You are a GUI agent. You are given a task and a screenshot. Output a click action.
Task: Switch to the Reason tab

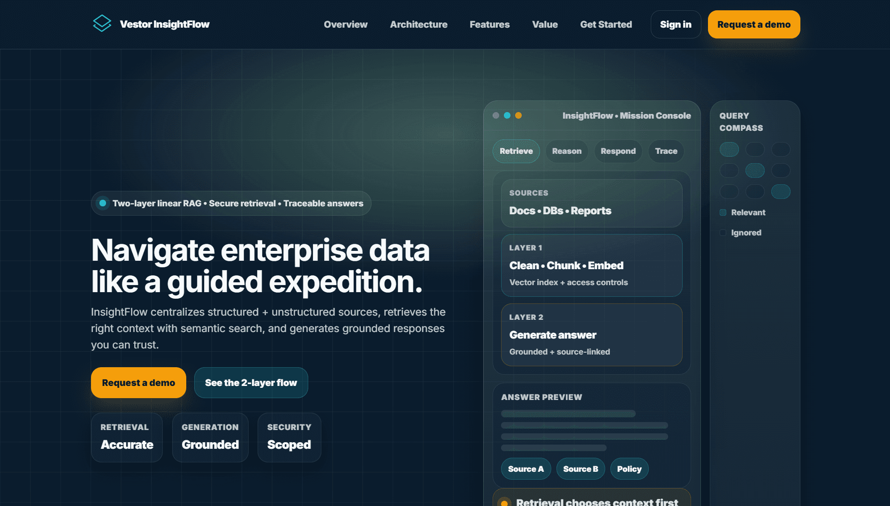pyautogui.click(x=566, y=151)
